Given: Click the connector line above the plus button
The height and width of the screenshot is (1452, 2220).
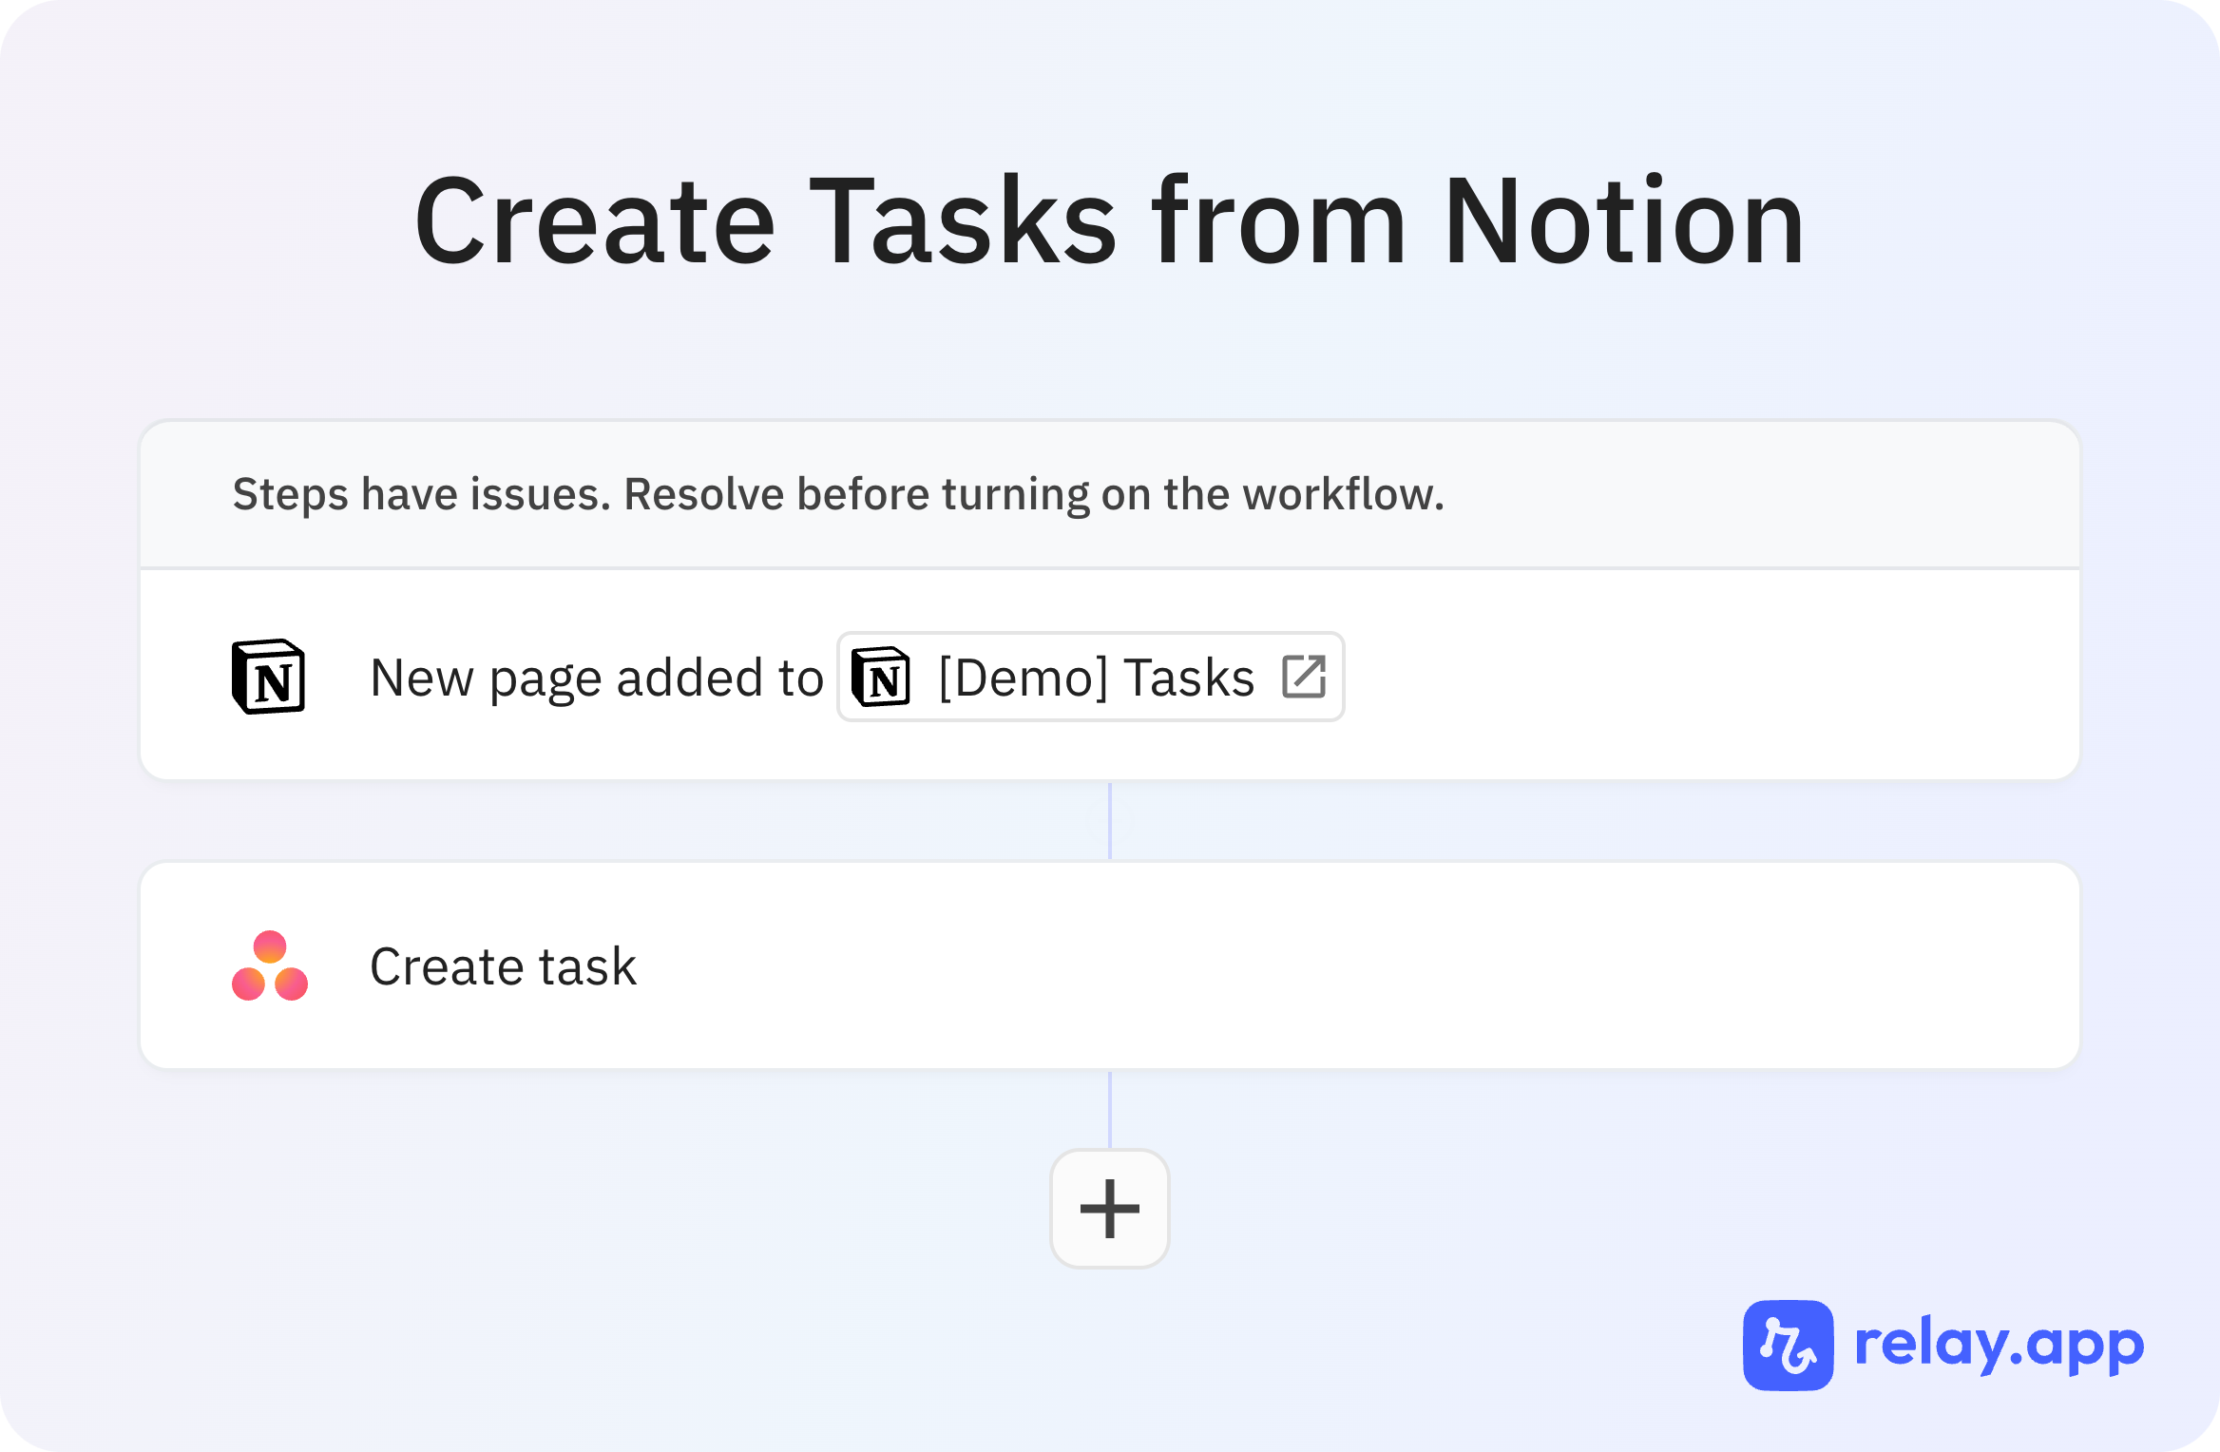Looking at the screenshot, I should [x=1109, y=1110].
